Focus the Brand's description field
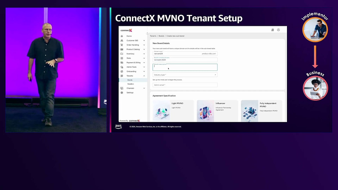This screenshot has width=338, height=190. pyautogui.click(x=185, y=67)
